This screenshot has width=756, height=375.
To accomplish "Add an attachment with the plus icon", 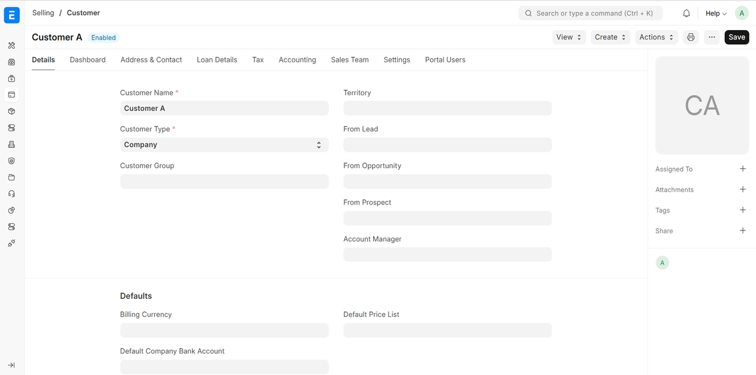I will coord(743,190).
